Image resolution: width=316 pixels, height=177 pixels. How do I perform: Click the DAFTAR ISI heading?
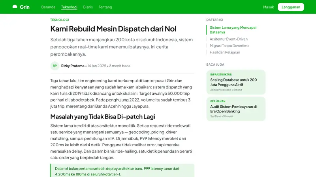(x=214, y=20)
